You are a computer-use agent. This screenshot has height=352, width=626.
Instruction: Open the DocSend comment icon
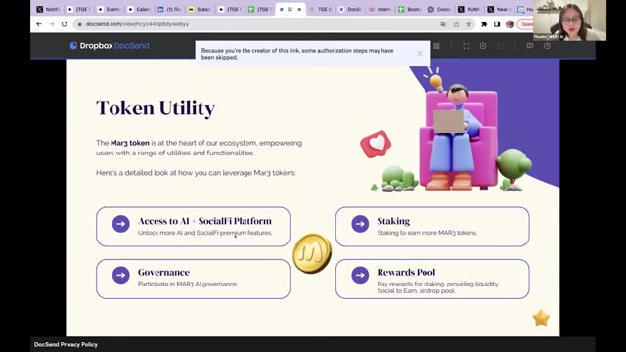click(530, 46)
